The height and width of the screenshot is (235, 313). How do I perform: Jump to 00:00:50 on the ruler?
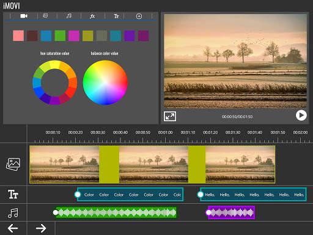tap(143, 133)
